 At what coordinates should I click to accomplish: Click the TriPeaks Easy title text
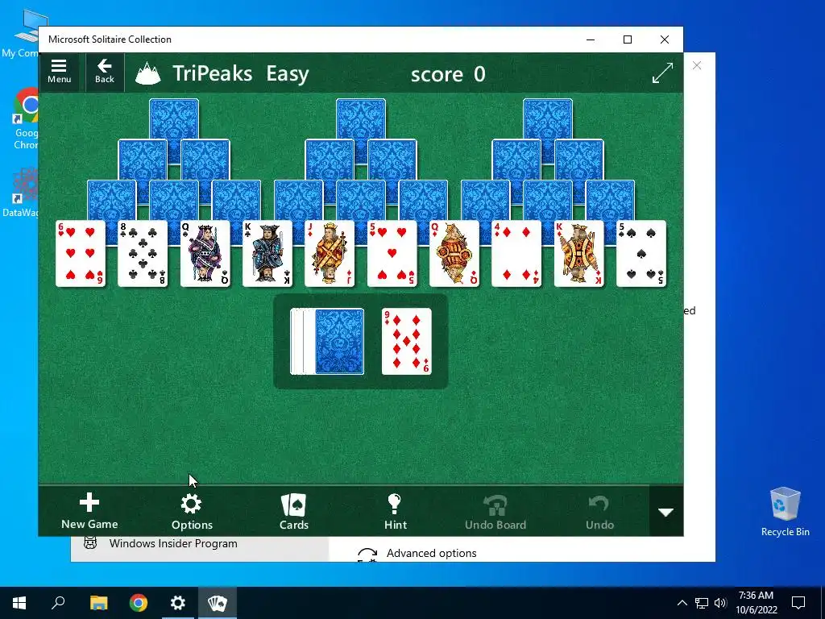click(240, 73)
